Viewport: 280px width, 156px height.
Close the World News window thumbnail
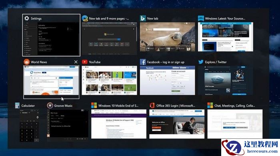[x=76, y=62]
